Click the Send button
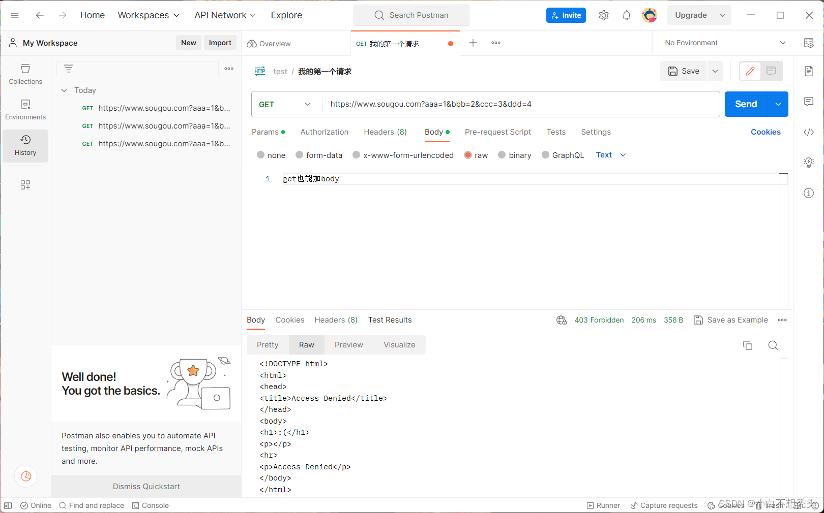 (746, 104)
